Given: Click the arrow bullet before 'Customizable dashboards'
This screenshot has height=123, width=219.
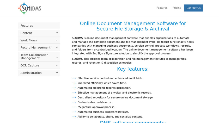Looking at the screenshot, I should coord(75,102).
